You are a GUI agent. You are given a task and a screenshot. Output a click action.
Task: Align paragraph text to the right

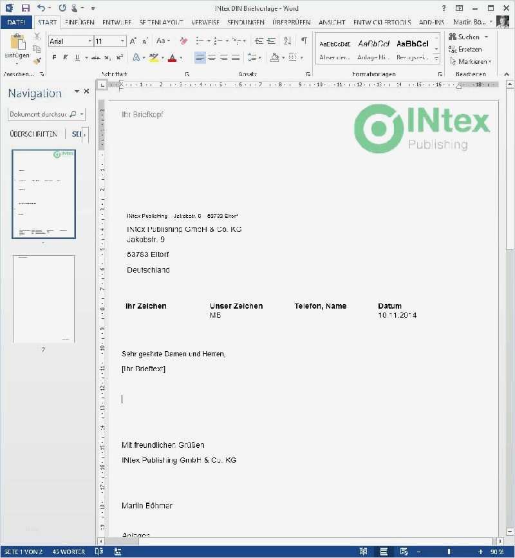point(224,57)
